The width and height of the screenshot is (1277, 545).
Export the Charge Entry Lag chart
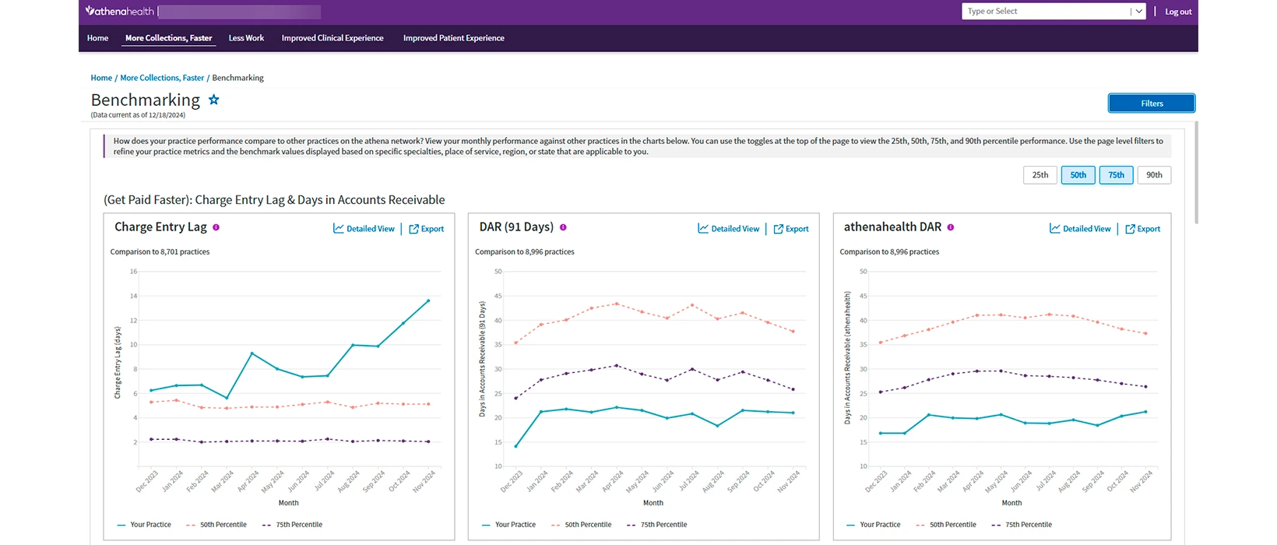427,229
